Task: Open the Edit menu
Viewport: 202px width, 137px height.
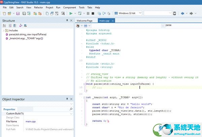Action: [11, 7]
